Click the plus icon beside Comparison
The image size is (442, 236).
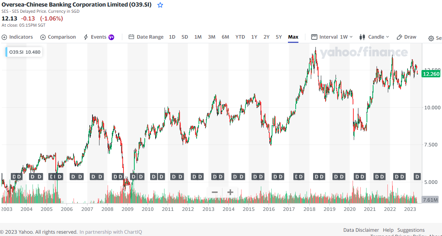43,37
